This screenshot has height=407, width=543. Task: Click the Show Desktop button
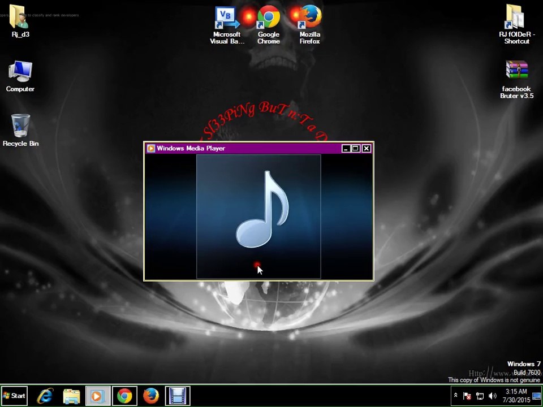pyautogui.click(x=537, y=396)
